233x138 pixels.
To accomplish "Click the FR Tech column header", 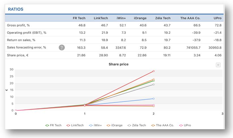I will click(79, 18).
